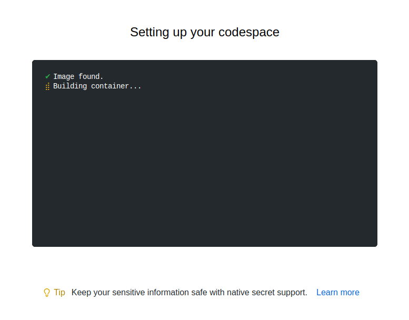Select the 'Building container...' log line

pyautogui.click(x=97, y=86)
